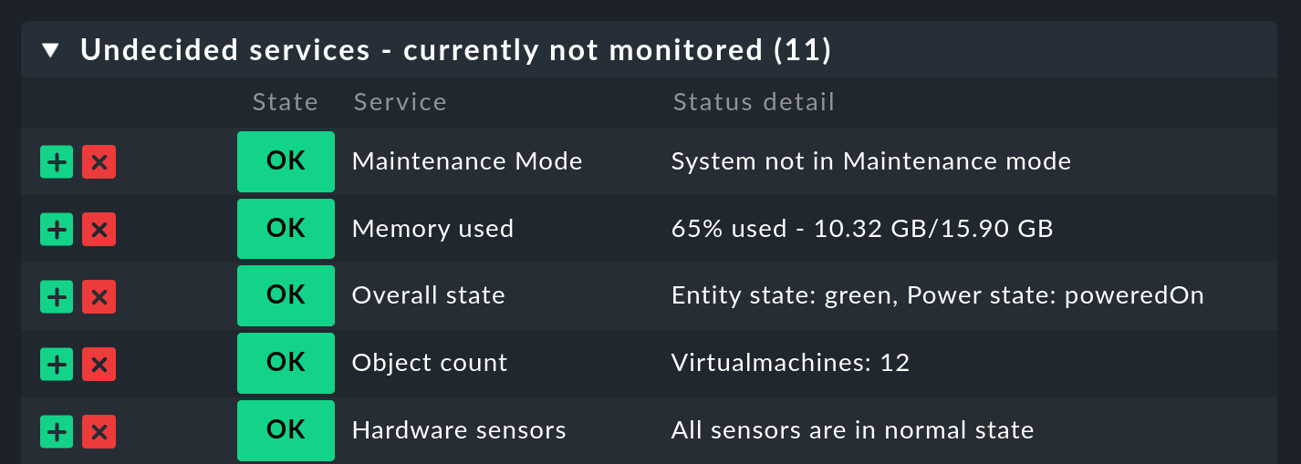Viewport: 1301px width, 464px height.
Task: Ignore Object count using red X
Action: (x=99, y=364)
